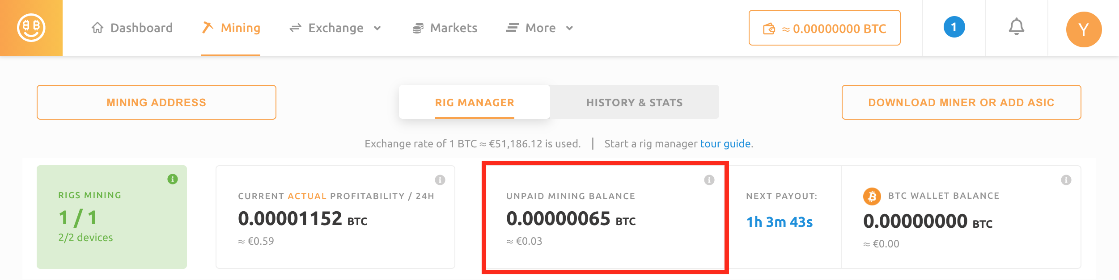Click the blue notification count badge

pyautogui.click(x=954, y=27)
